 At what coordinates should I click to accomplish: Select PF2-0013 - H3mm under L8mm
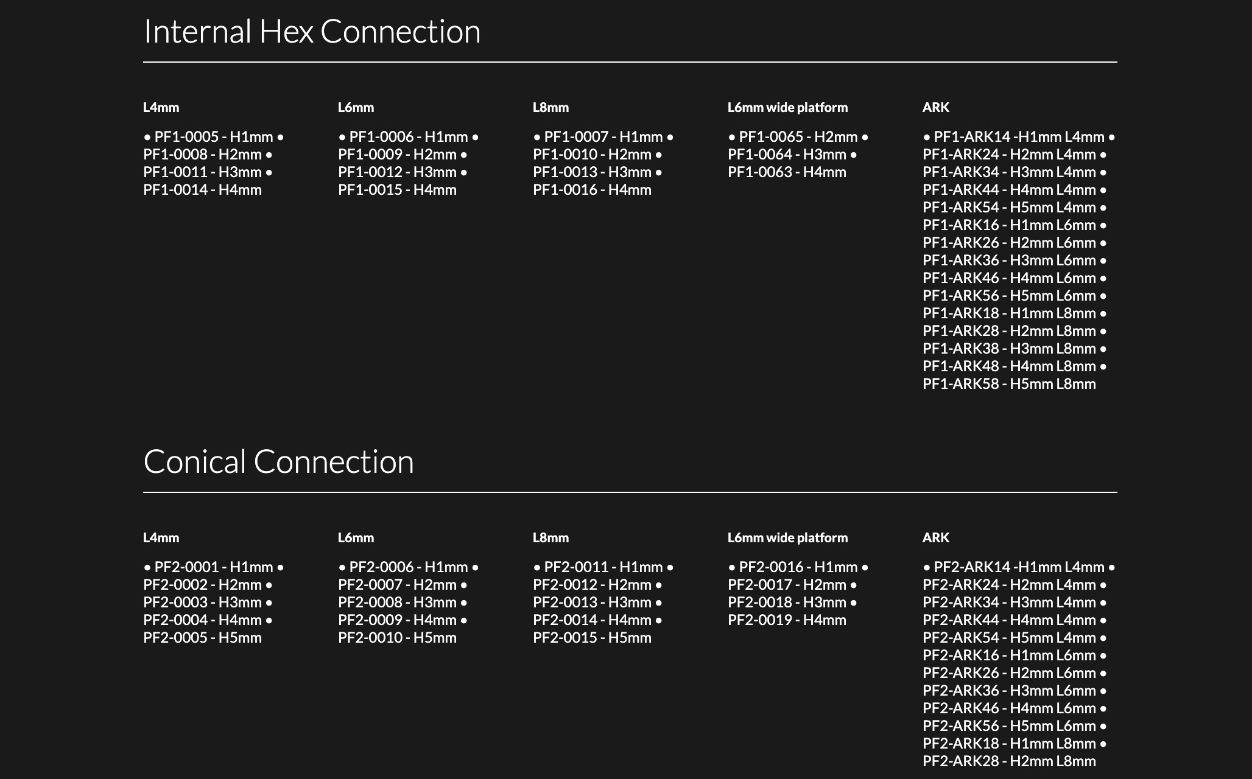pyautogui.click(x=592, y=603)
